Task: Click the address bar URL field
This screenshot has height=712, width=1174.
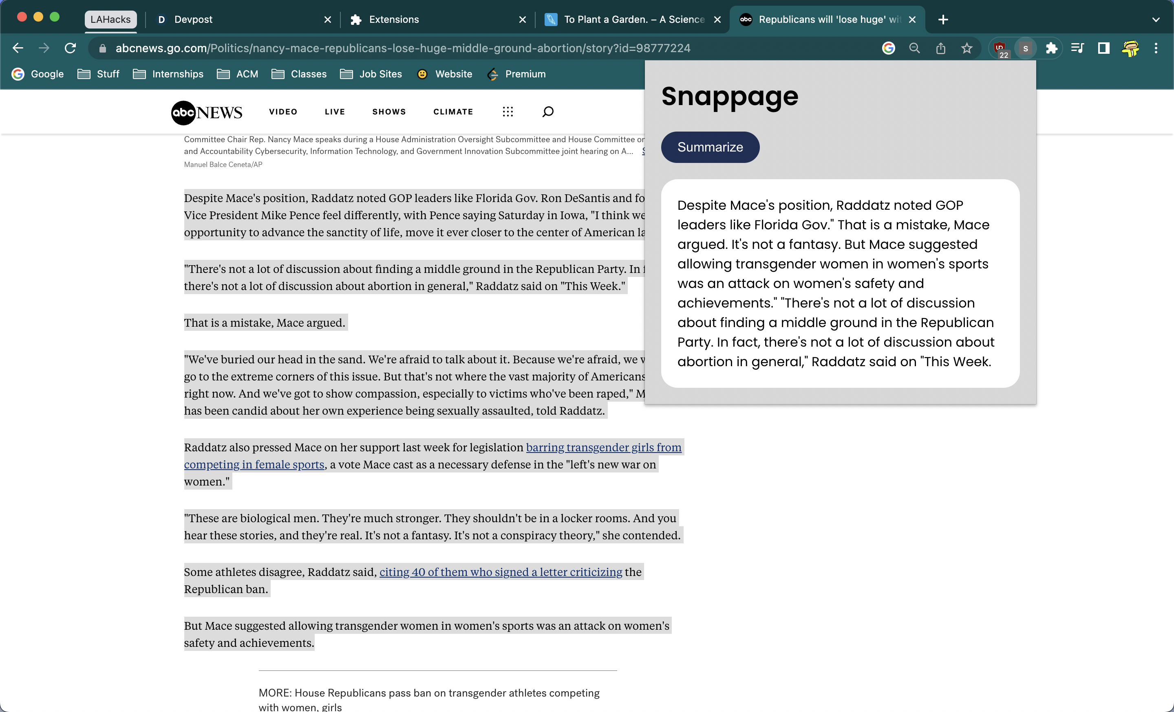Action: (403, 48)
